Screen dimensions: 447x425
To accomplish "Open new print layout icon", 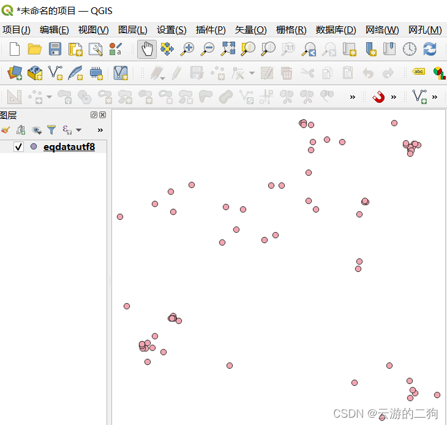I will 75,49.
